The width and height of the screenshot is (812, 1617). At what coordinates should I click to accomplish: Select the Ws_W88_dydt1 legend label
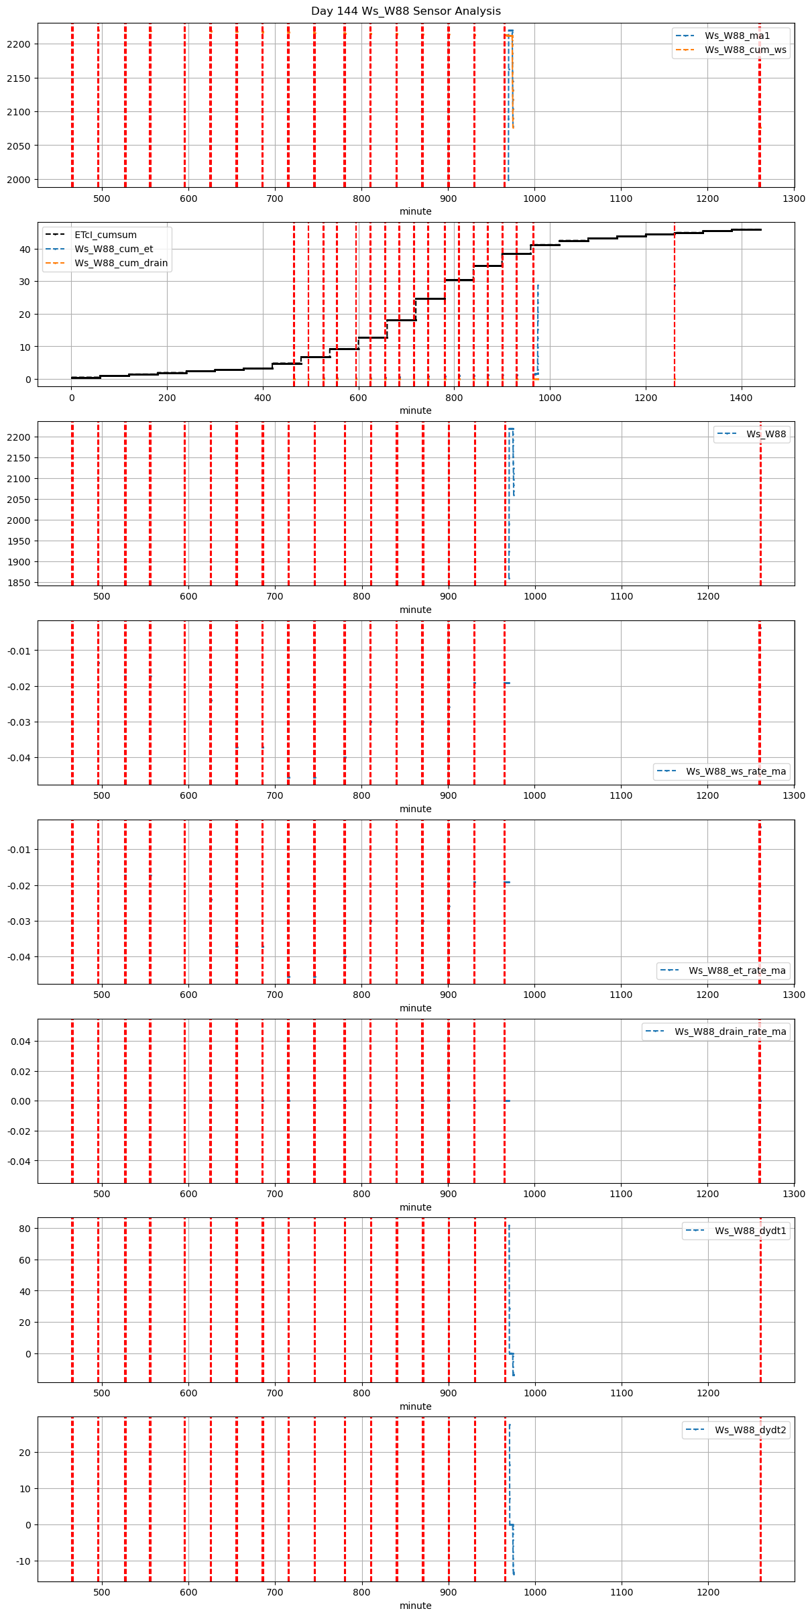coord(750,1231)
